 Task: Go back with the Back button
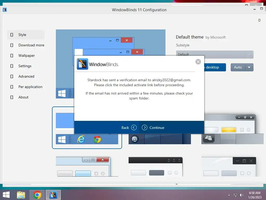click(129, 128)
